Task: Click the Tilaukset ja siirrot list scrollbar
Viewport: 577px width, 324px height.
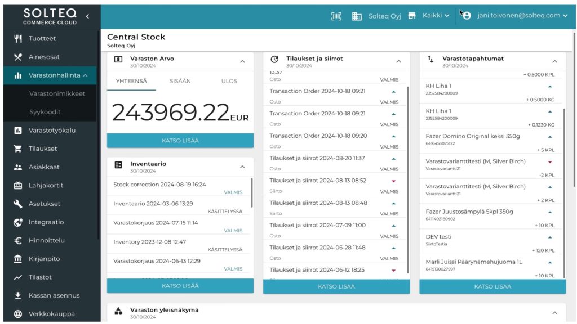Action: tap(408, 180)
